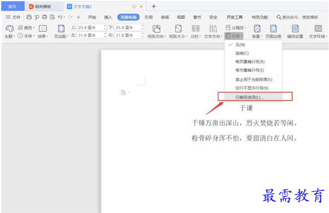Open 稿纸设置 manuscript paper settings

pyautogui.click(x=295, y=32)
